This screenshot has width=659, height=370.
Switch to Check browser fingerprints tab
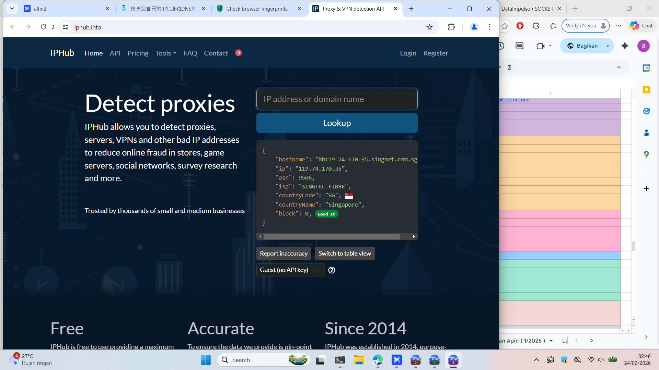[257, 9]
